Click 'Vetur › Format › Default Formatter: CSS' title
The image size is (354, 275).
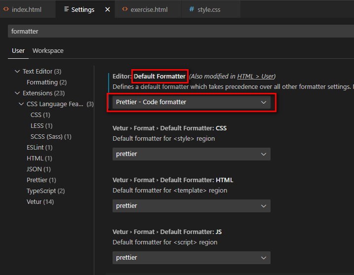click(169, 128)
